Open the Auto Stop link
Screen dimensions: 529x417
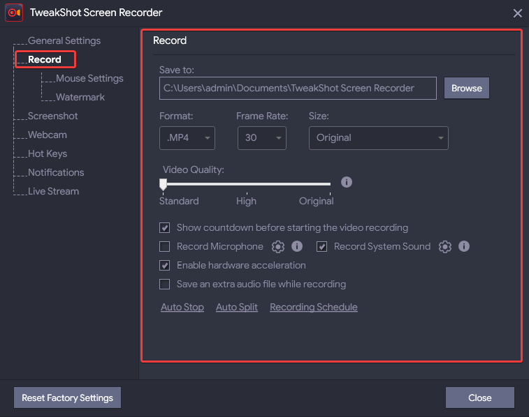[x=182, y=308]
